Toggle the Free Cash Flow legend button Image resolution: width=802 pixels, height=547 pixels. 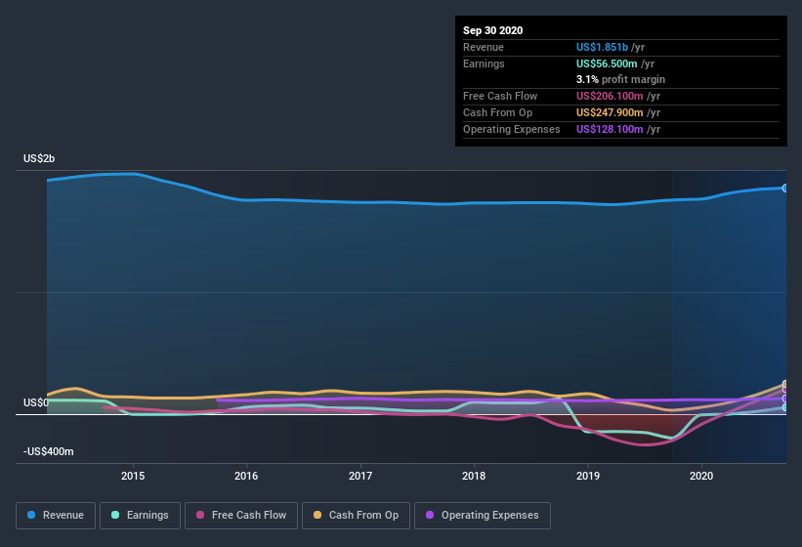(241, 516)
